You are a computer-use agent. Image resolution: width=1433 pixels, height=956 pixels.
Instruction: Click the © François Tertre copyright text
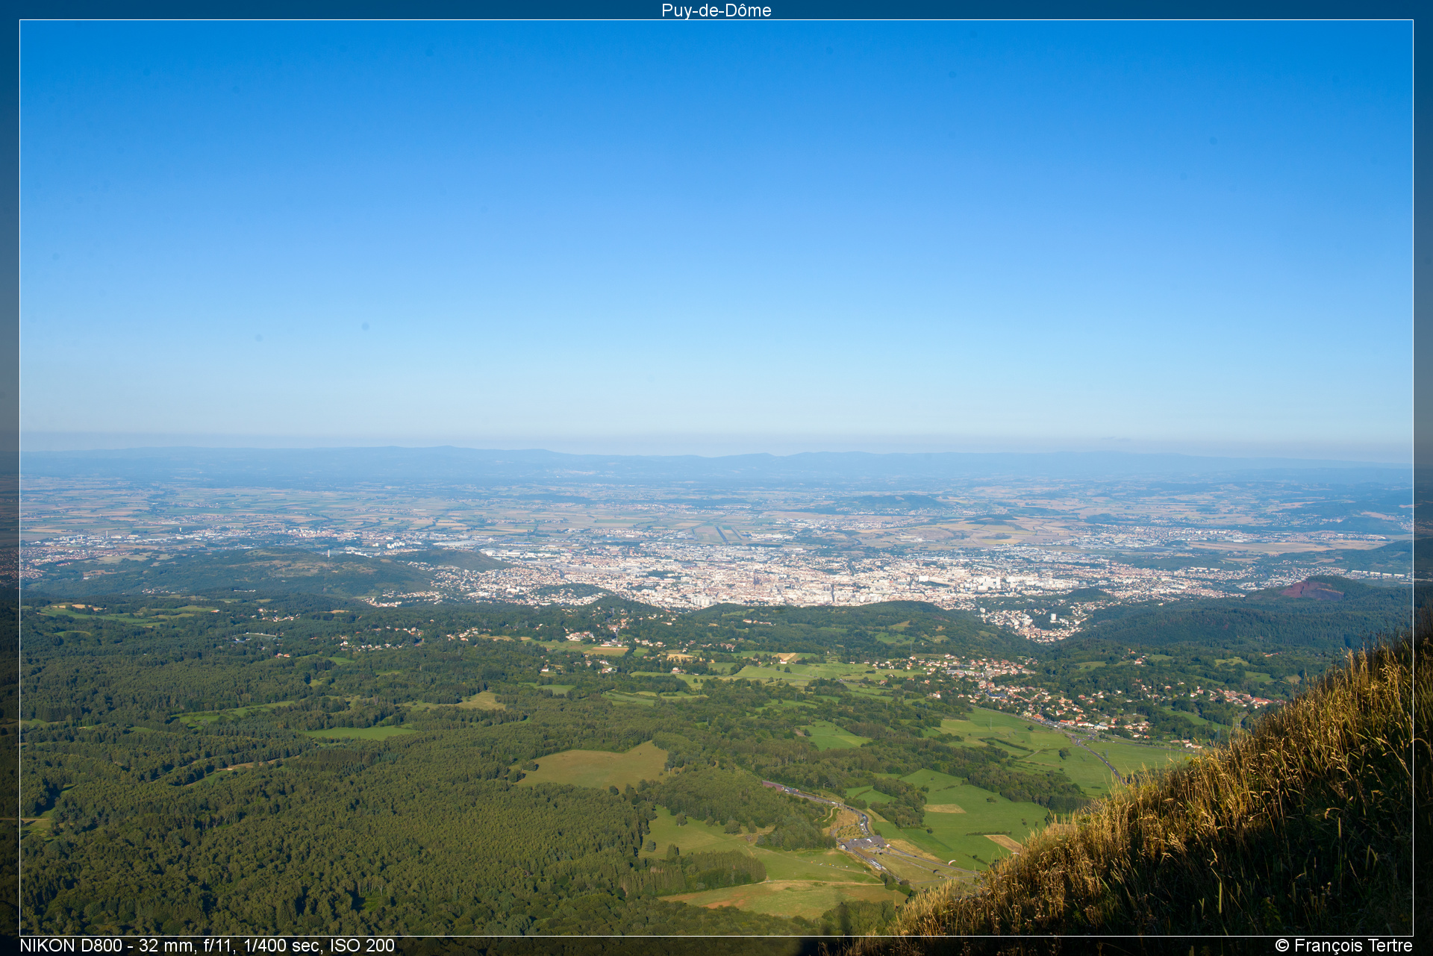click(1343, 946)
